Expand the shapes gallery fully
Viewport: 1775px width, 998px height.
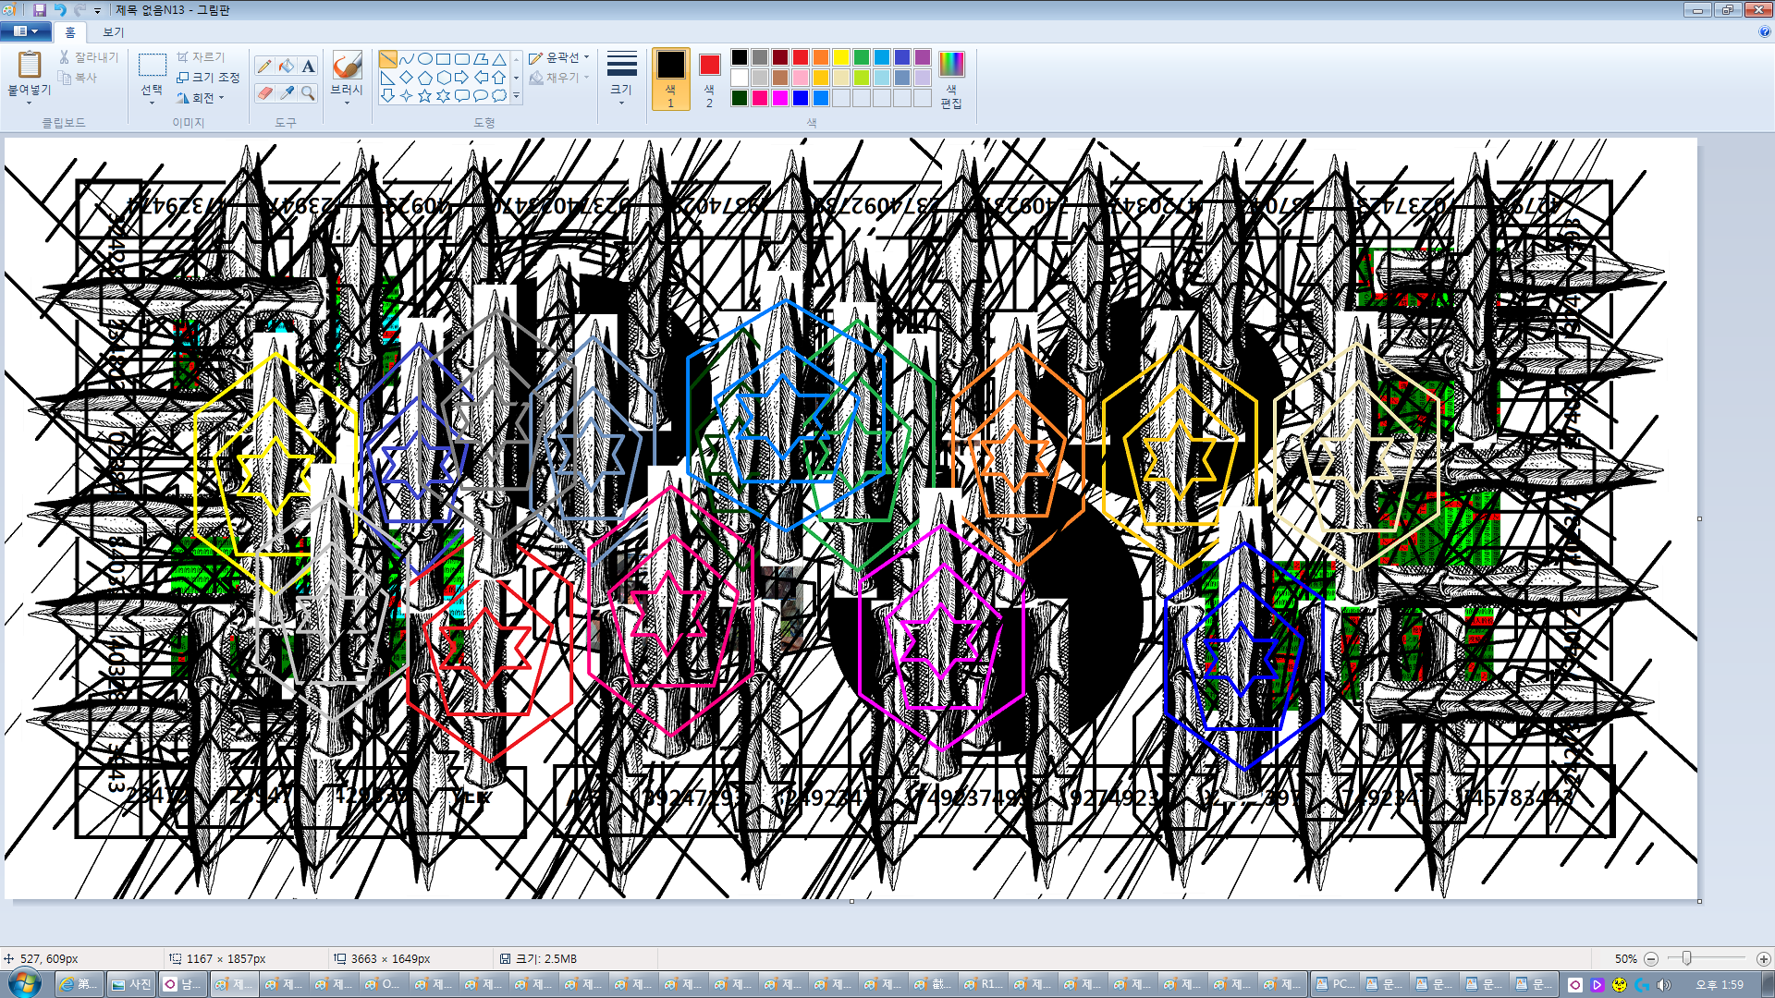click(516, 96)
